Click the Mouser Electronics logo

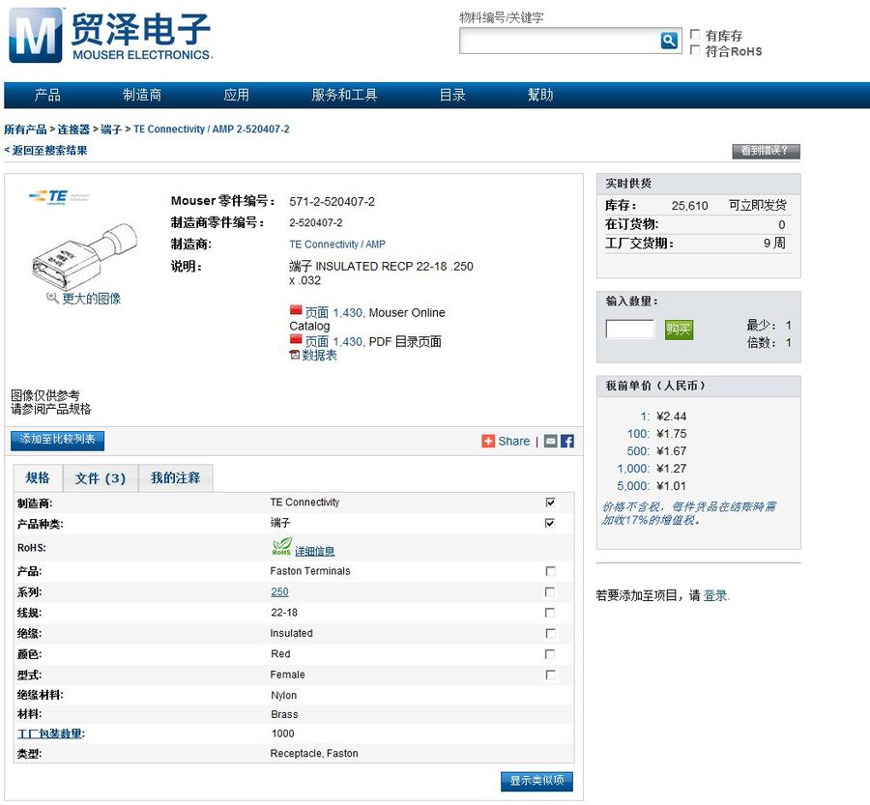coord(109,36)
